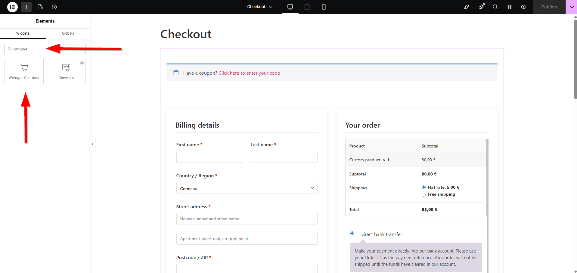Click the Street address input field
Viewport: 577px width, 273px height.
pos(247,219)
